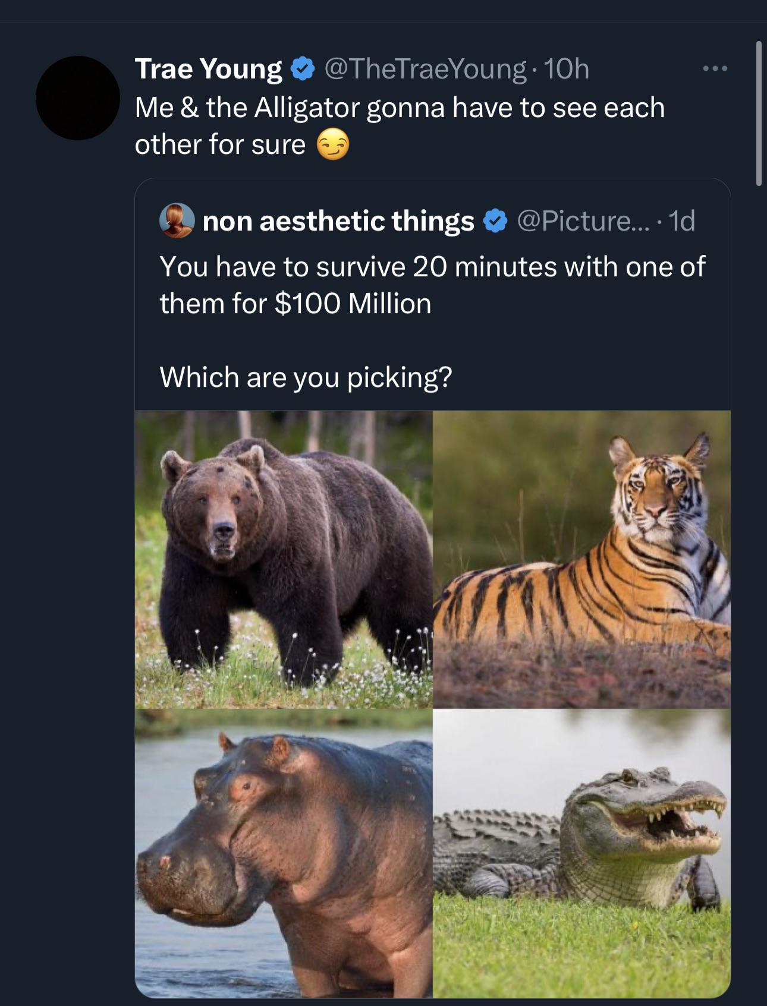767x1006 pixels.
Task: Click the "Which are you picking?" line
Action: click(x=306, y=377)
